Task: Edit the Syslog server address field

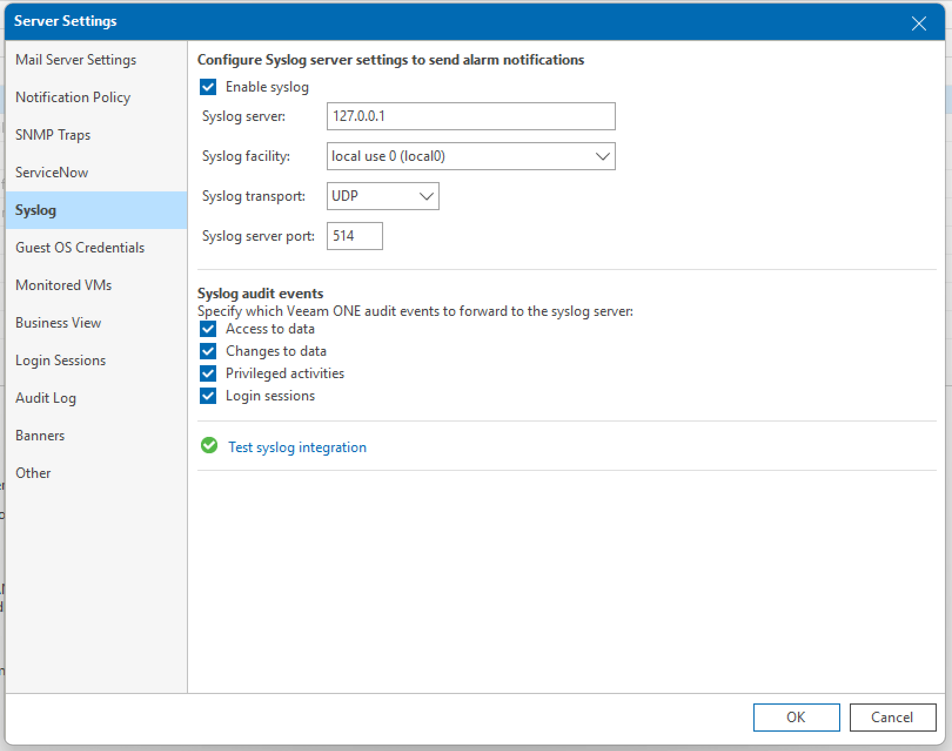Action: coord(470,116)
